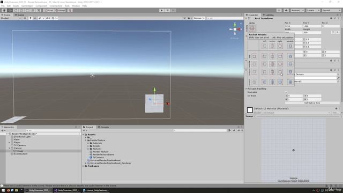Image resolution: width=343 pixels, height=193 pixels.
Task: Toggle scene lighting button
Action: (31, 18)
